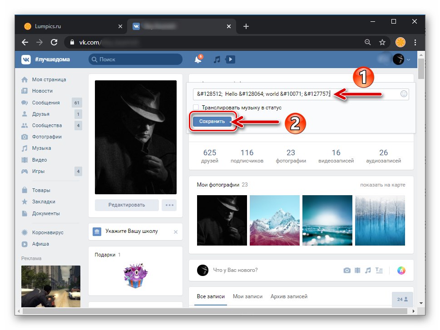Image resolution: width=440 pixels, height=330 pixels.
Task: Switch to the Lumpics.ru browser tab
Action: 74,26
